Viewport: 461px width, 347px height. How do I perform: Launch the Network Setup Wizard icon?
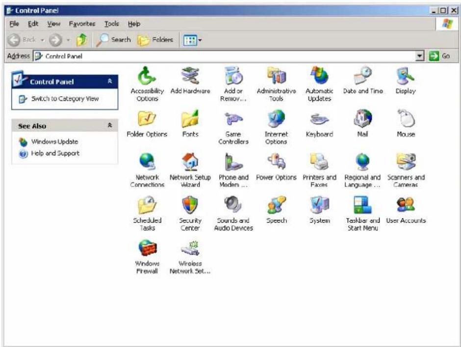tap(190, 162)
